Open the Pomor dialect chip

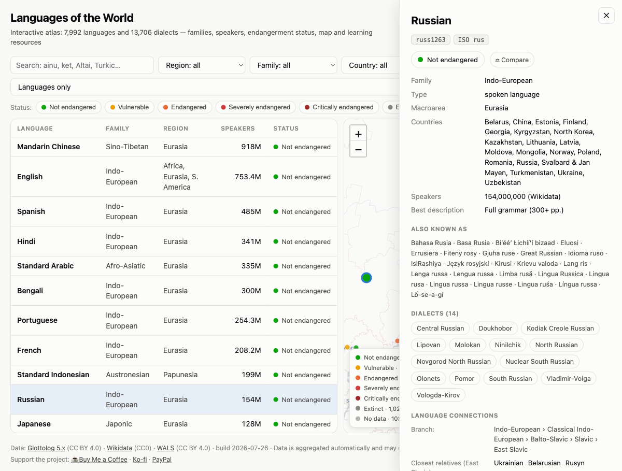pos(464,379)
